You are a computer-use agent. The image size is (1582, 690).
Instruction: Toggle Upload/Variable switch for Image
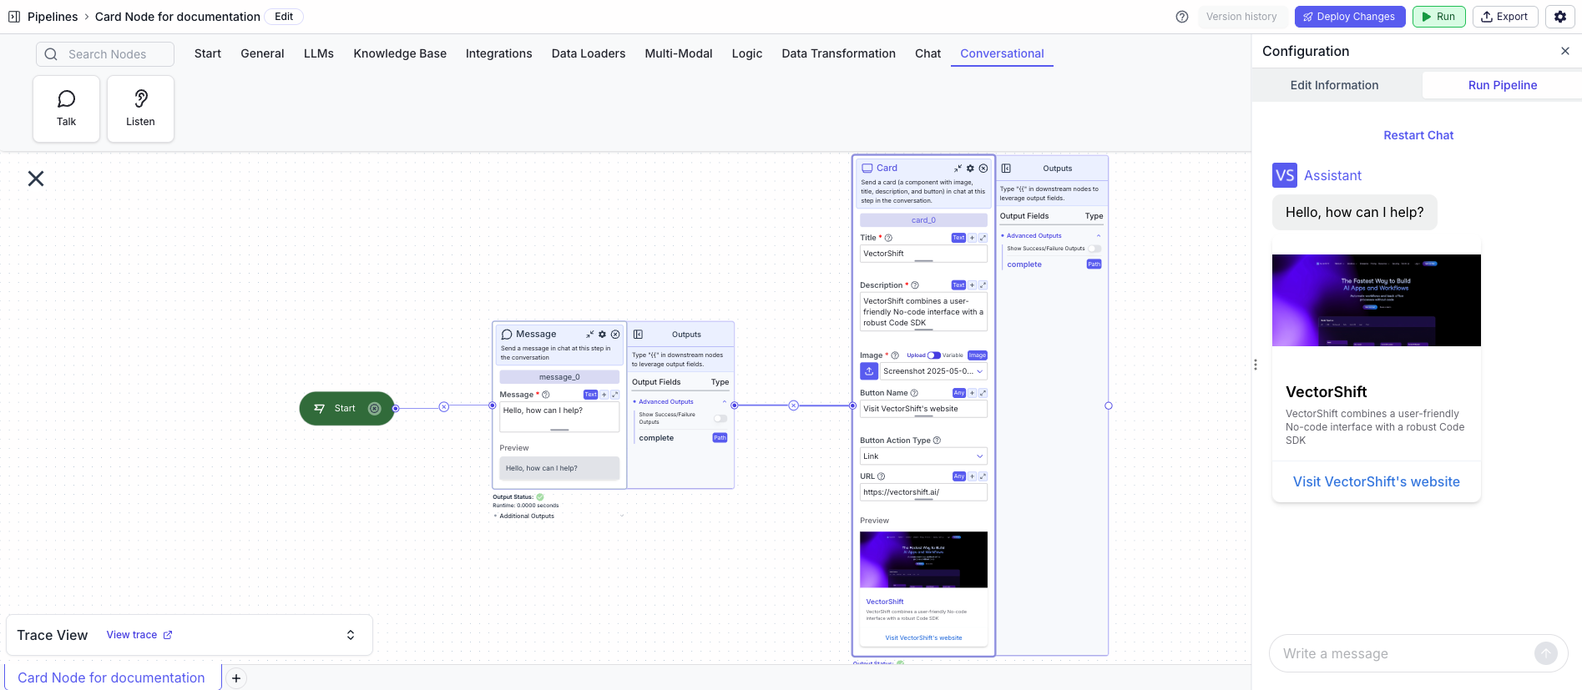pos(933,355)
